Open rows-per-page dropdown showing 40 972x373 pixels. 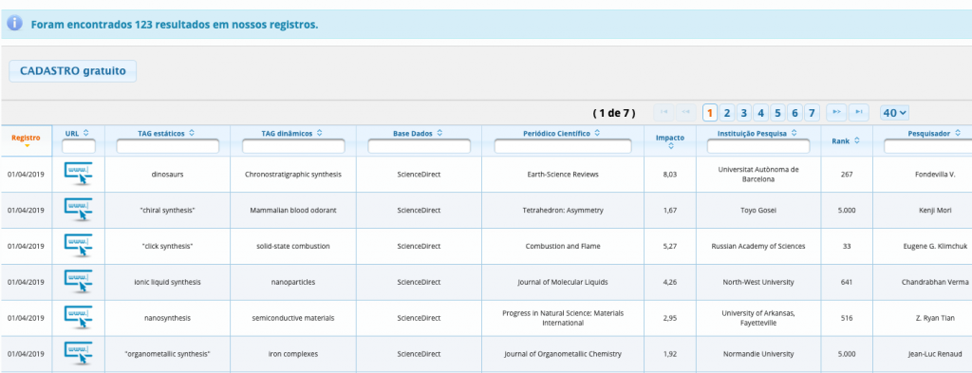click(x=894, y=113)
